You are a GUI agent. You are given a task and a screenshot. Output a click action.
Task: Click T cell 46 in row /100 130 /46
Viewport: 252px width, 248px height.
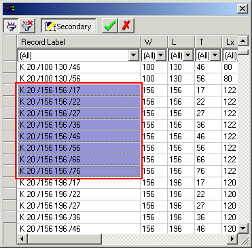208,67
